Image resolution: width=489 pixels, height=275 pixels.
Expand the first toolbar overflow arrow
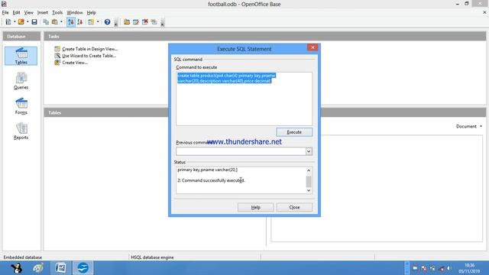click(x=115, y=23)
